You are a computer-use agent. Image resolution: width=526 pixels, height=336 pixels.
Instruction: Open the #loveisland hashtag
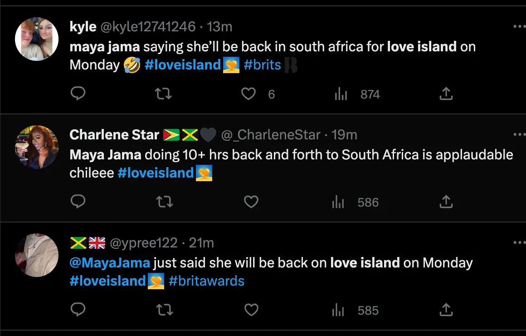pos(182,65)
